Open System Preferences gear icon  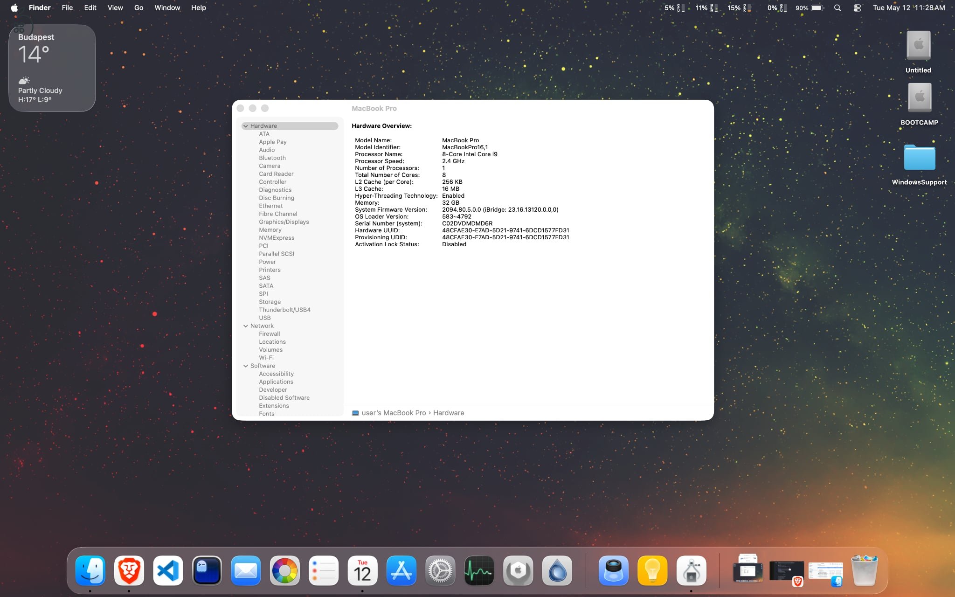click(x=440, y=570)
